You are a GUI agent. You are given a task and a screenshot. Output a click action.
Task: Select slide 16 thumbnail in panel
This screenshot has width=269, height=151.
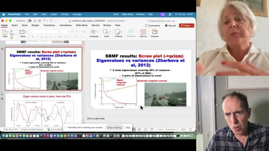[x=44, y=69]
